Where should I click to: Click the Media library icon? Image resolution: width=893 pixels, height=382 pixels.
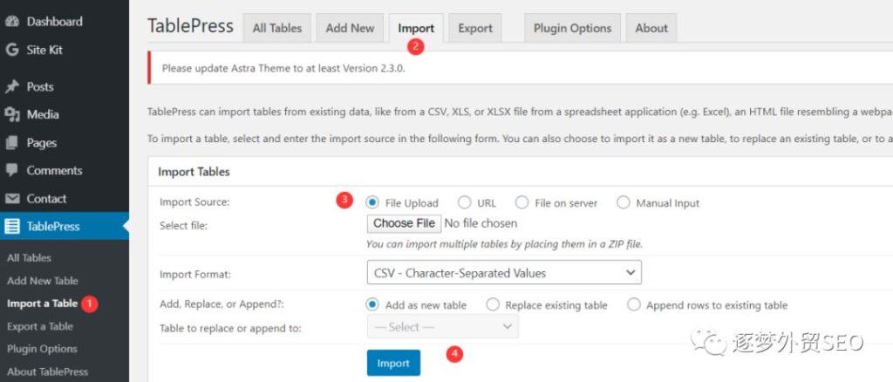pyautogui.click(x=12, y=114)
